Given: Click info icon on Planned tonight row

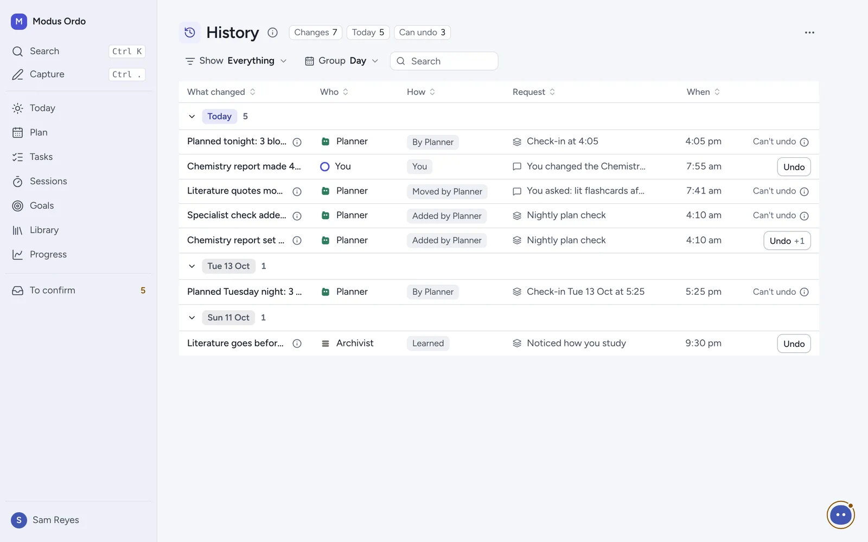Looking at the screenshot, I should (x=297, y=142).
